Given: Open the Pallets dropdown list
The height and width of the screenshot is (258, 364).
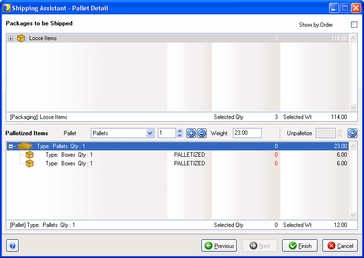Looking at the screenshot, I should coord(150,133).
